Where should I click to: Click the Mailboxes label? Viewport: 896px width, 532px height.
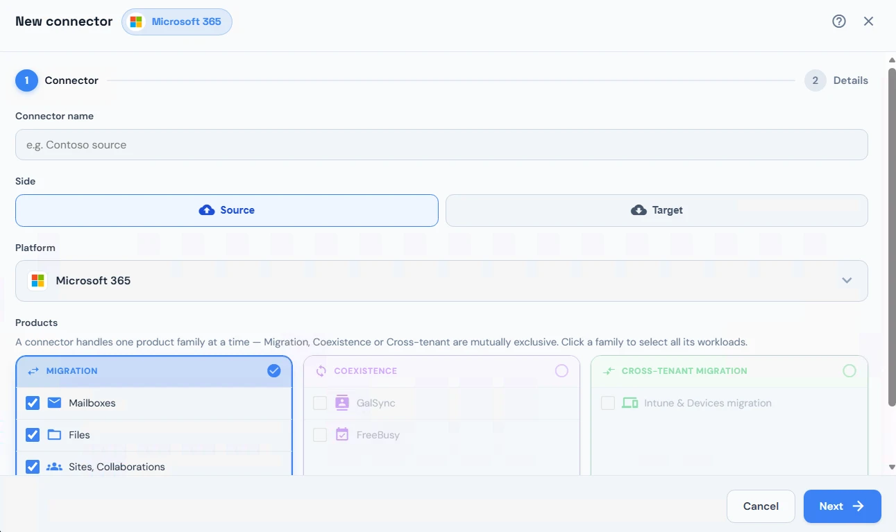pos(92,403)
